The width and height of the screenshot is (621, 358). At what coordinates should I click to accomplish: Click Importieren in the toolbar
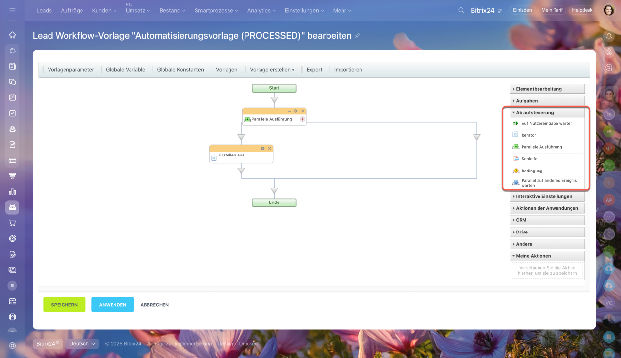(x=348, y=69)
